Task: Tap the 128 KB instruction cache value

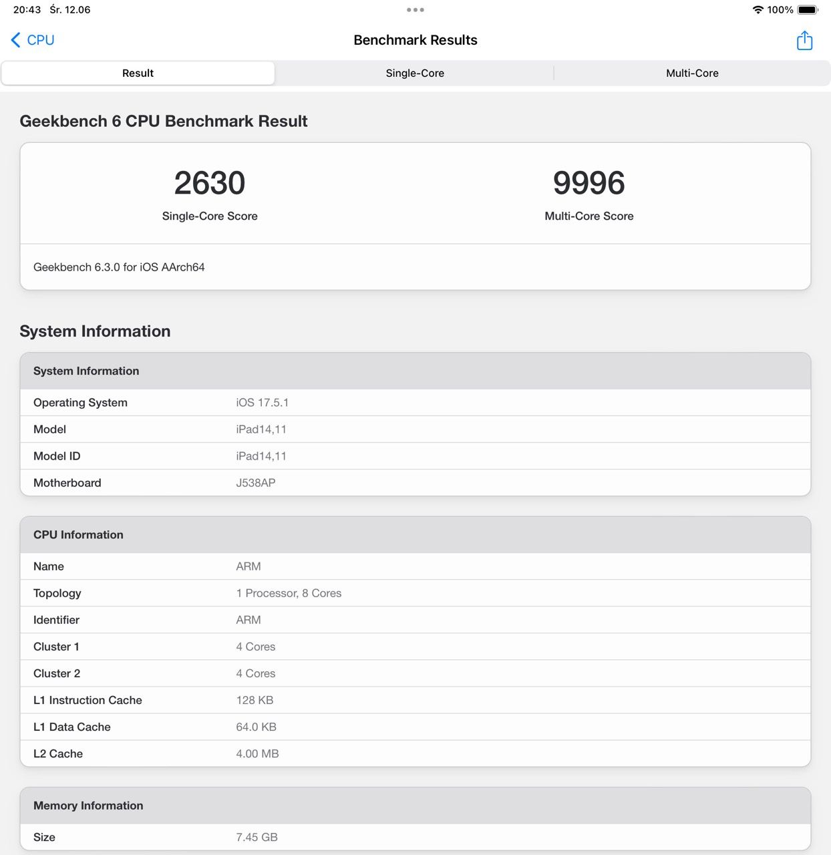Action: (255, 700)
